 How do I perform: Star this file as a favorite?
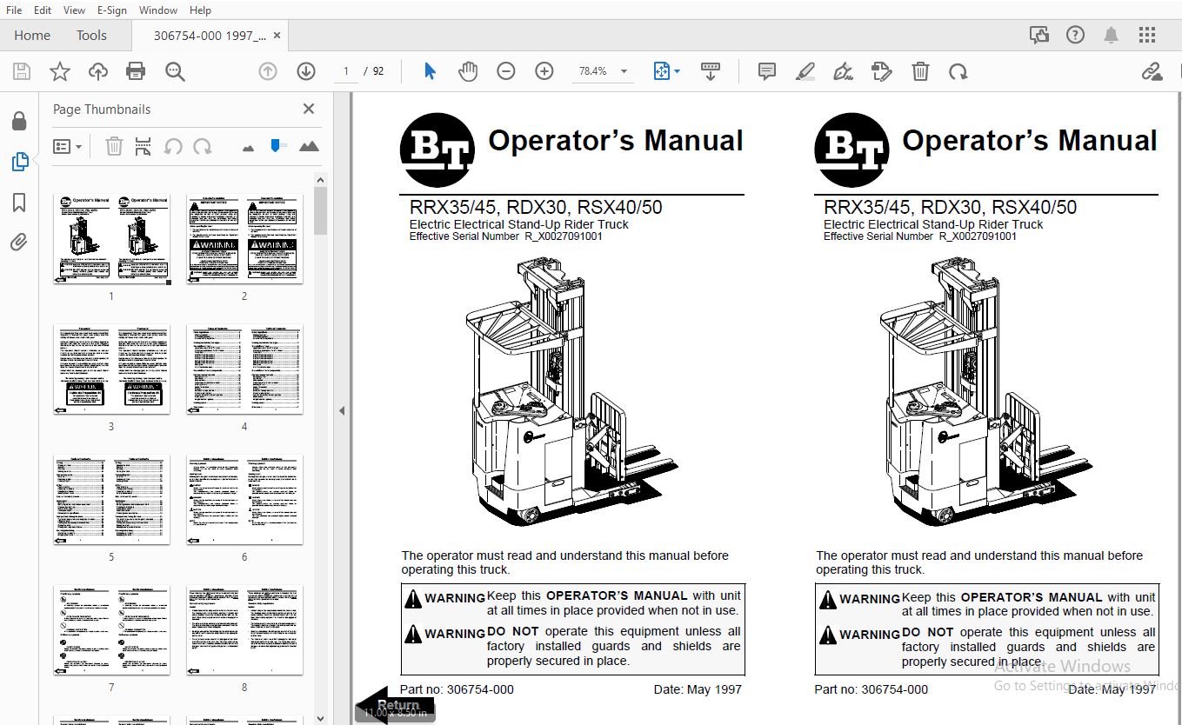(59, 71)
